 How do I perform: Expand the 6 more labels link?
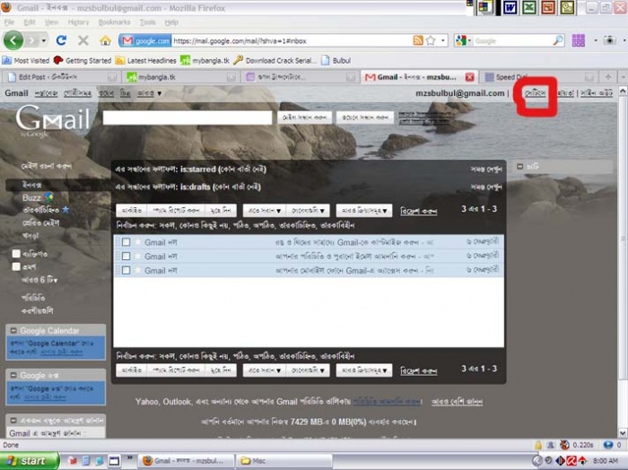[x=39, y=280]
